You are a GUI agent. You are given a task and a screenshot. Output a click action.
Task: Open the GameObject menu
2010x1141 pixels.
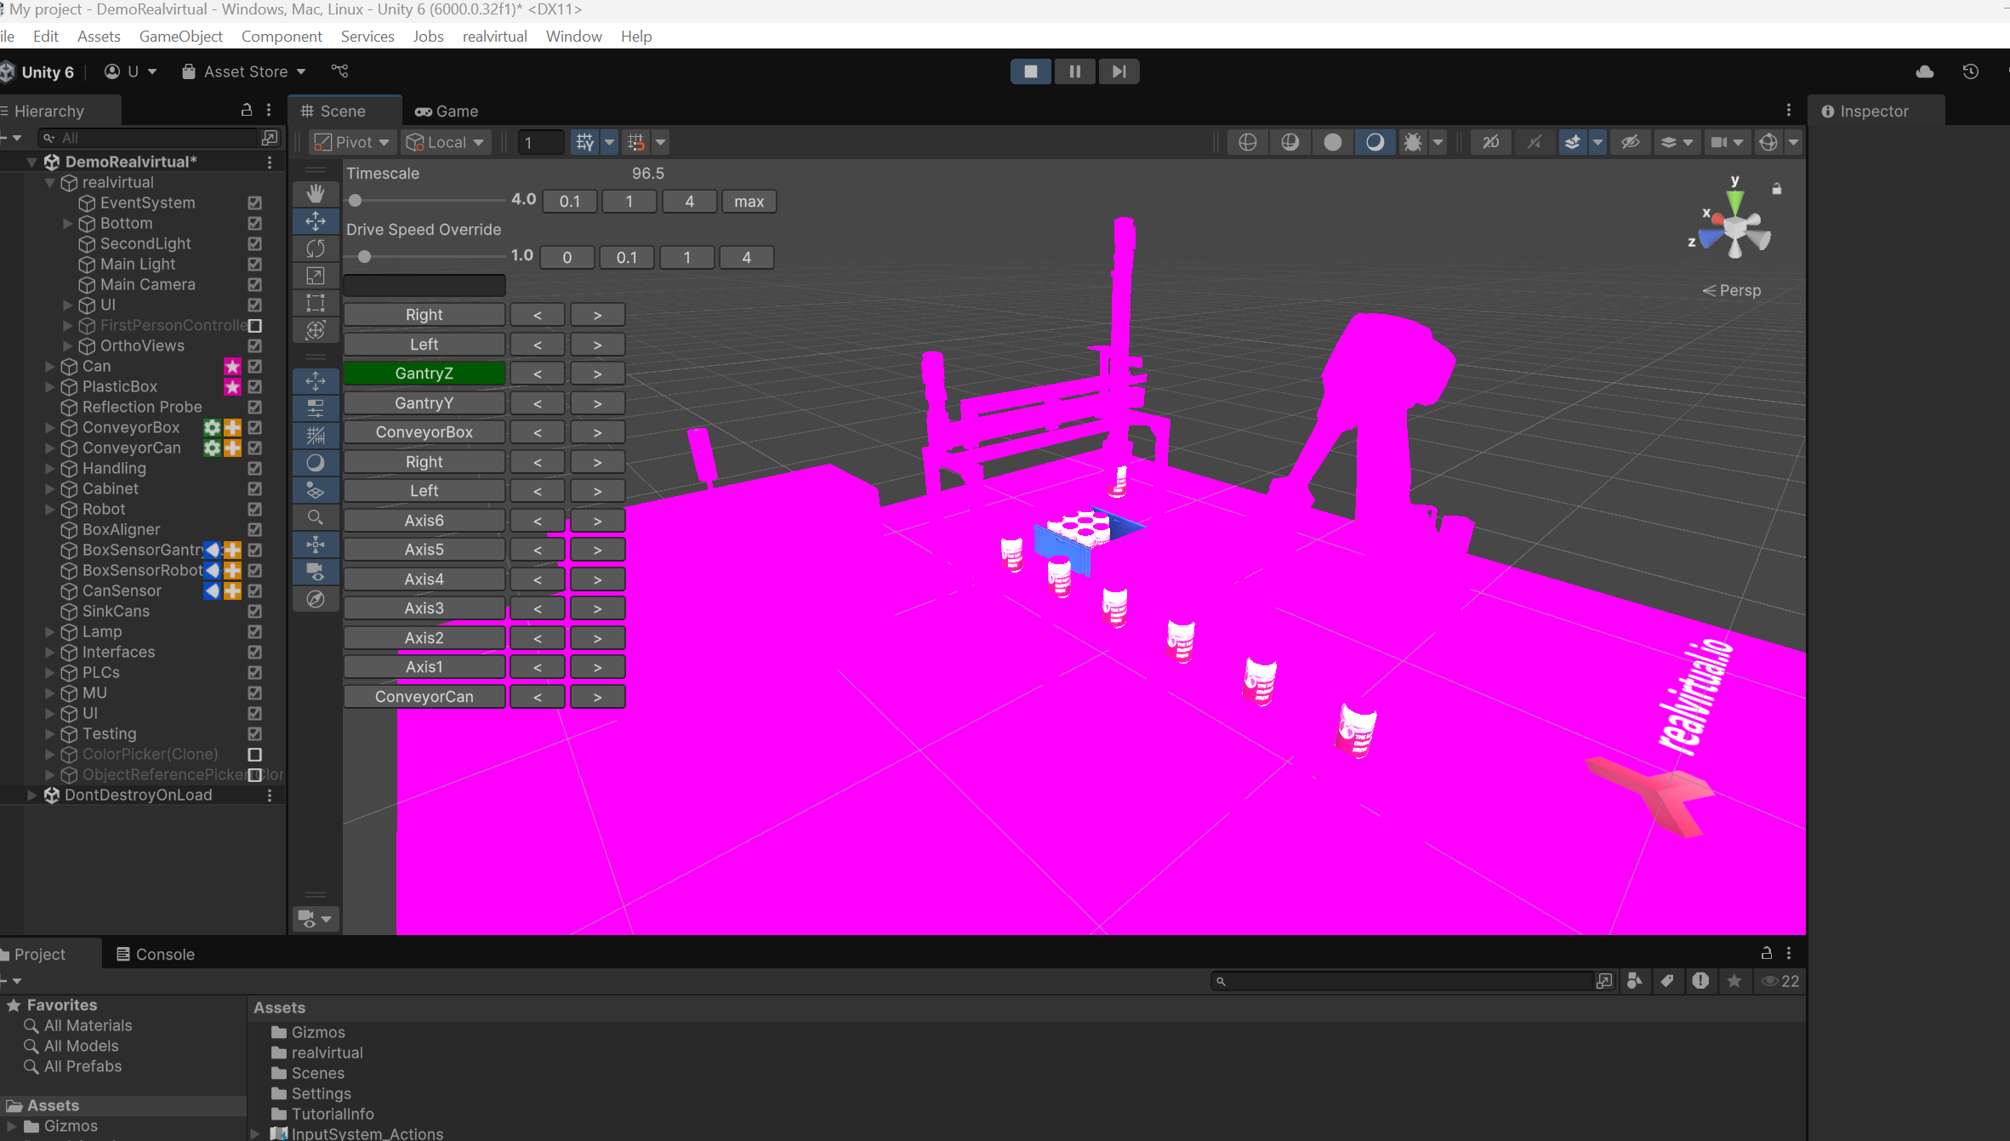point(180,36)
